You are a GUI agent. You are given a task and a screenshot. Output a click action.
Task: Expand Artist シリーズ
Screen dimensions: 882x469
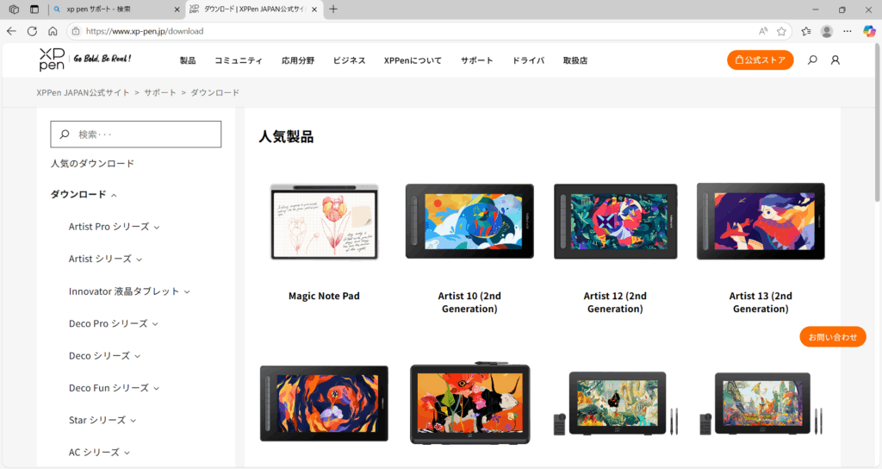click(x=105, y=259)
